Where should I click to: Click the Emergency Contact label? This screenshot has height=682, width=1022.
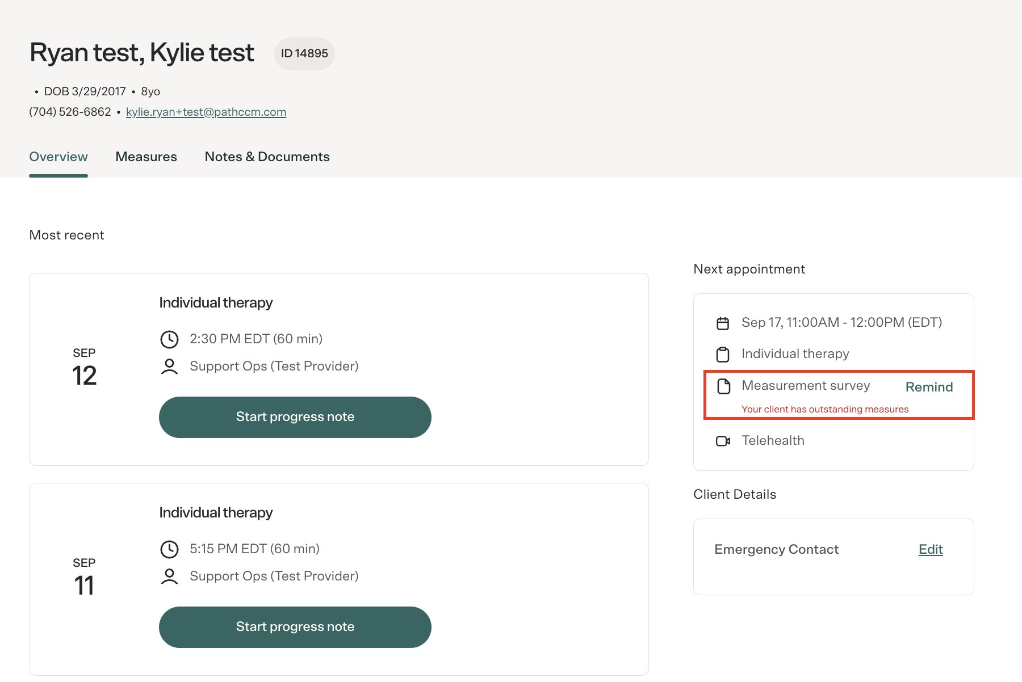(776, 549)
